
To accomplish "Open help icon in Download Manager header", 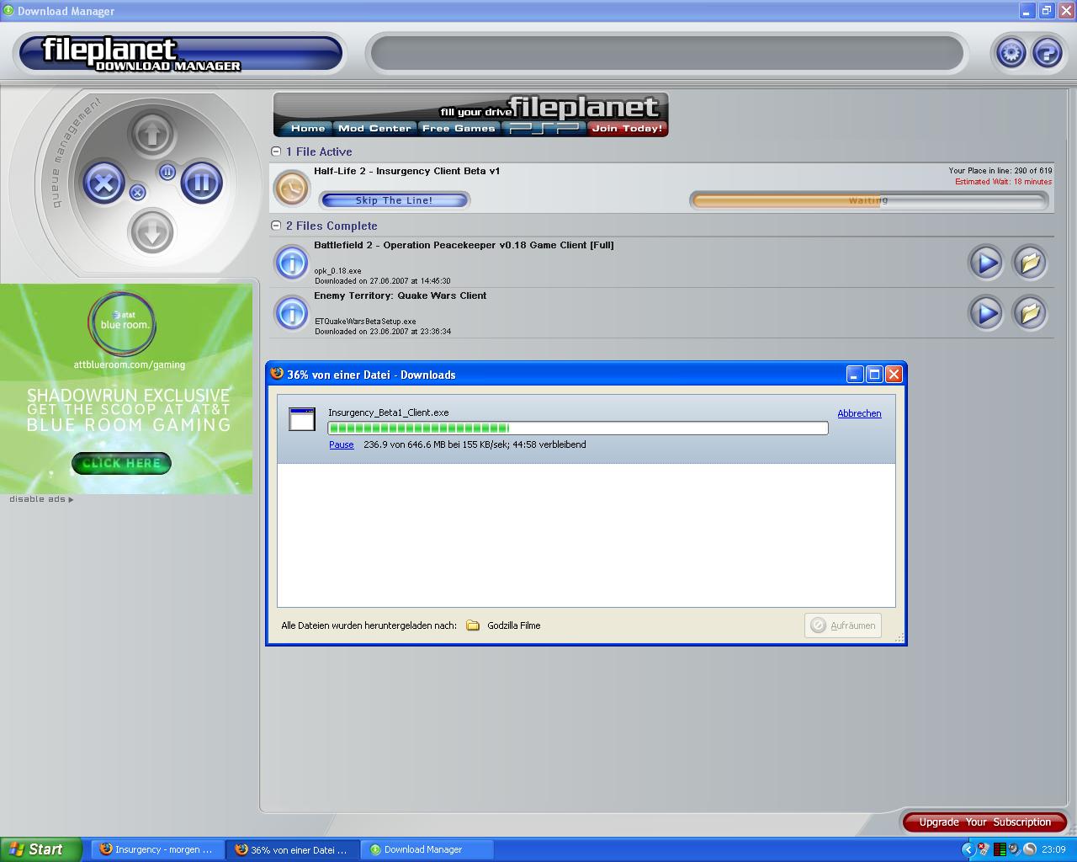I will pos(1047,53).
